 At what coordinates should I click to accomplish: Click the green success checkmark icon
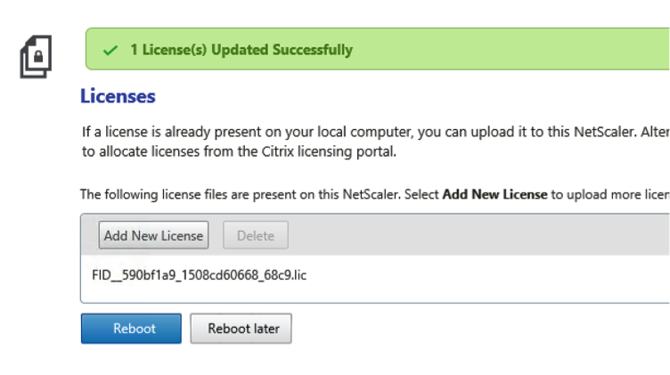click(x=110, y=50)
